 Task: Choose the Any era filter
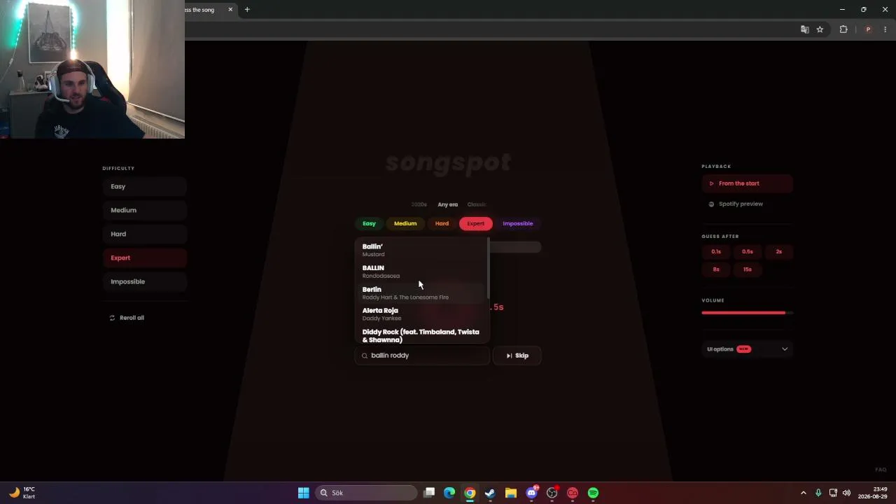(x=448, y=204)
